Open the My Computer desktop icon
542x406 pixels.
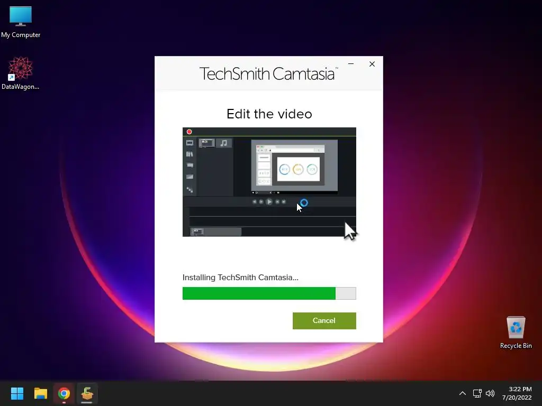pyautogui.click(x=21, y=22)
